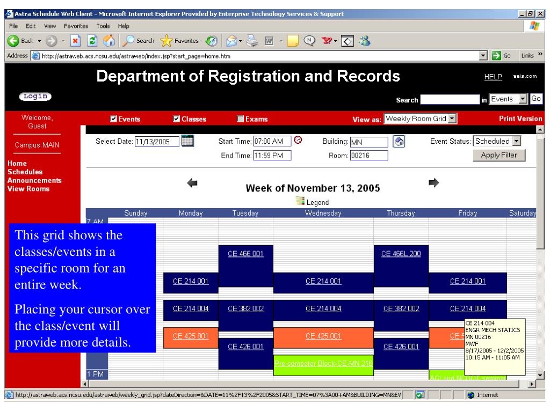Click the Room number input field

369,156
